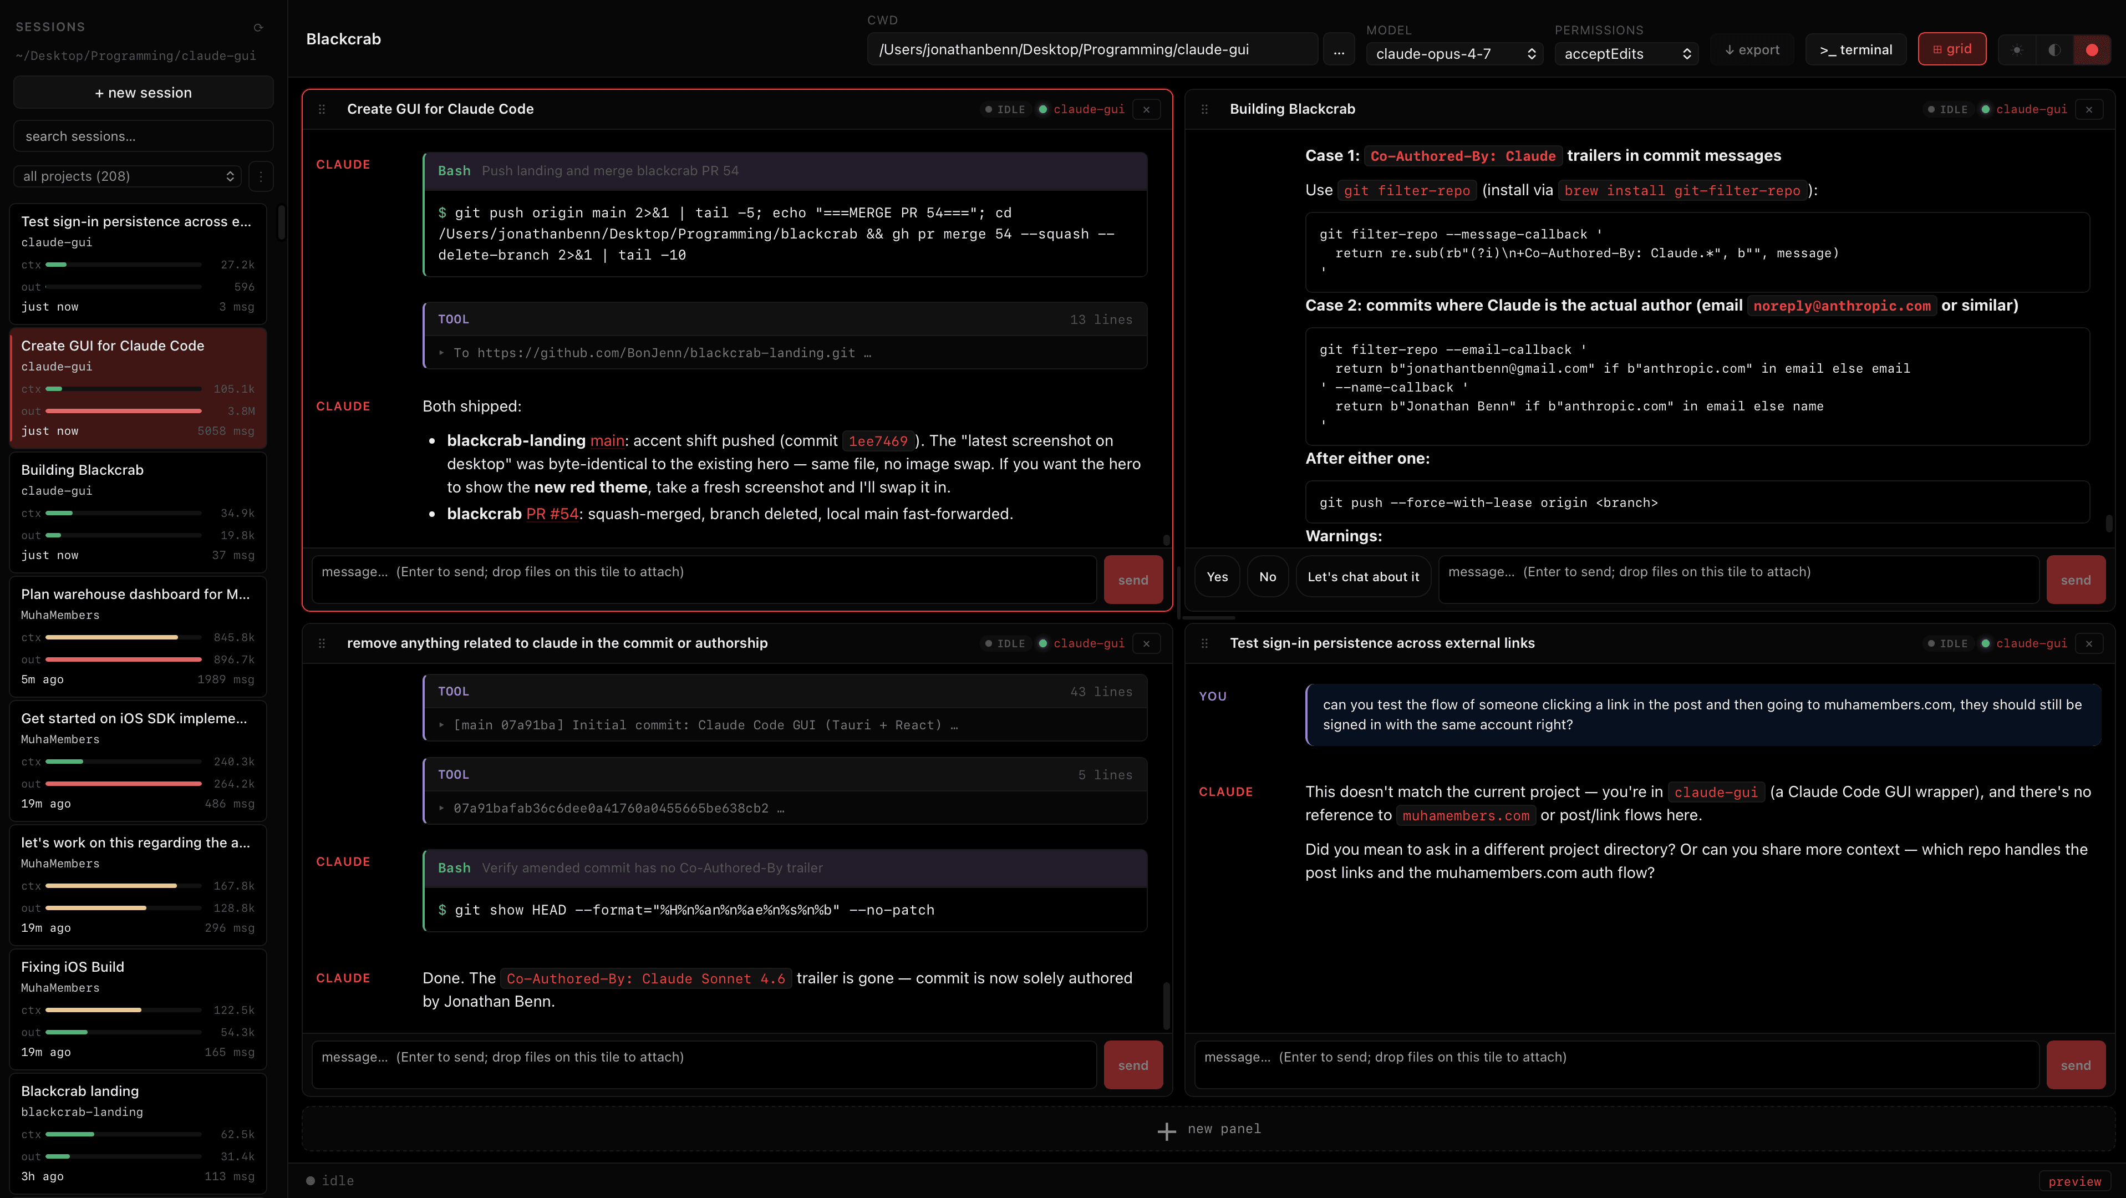Select the red dot theme

coord(2091,49)
